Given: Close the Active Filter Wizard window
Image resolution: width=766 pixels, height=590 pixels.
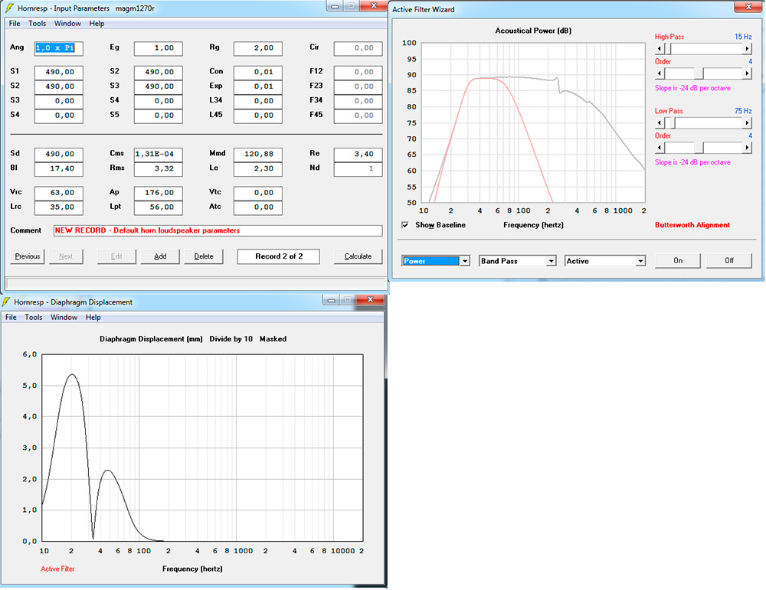Looking at the screenshot, I should pos(748,7).
